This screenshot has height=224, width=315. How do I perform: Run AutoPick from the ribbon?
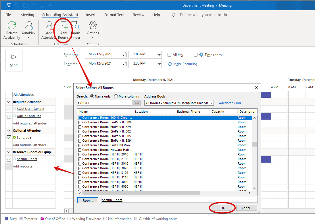click(x=28, y=26)
